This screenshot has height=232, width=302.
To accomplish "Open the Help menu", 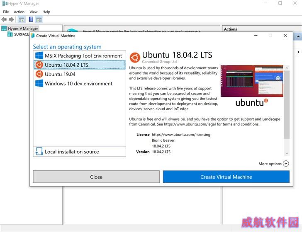I will coord(46,12).
